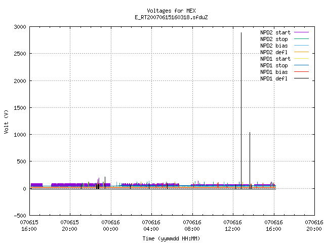Click the black spike peaking near 1000 V
Viewport: 324px width, 243px height.
[250, 160]
